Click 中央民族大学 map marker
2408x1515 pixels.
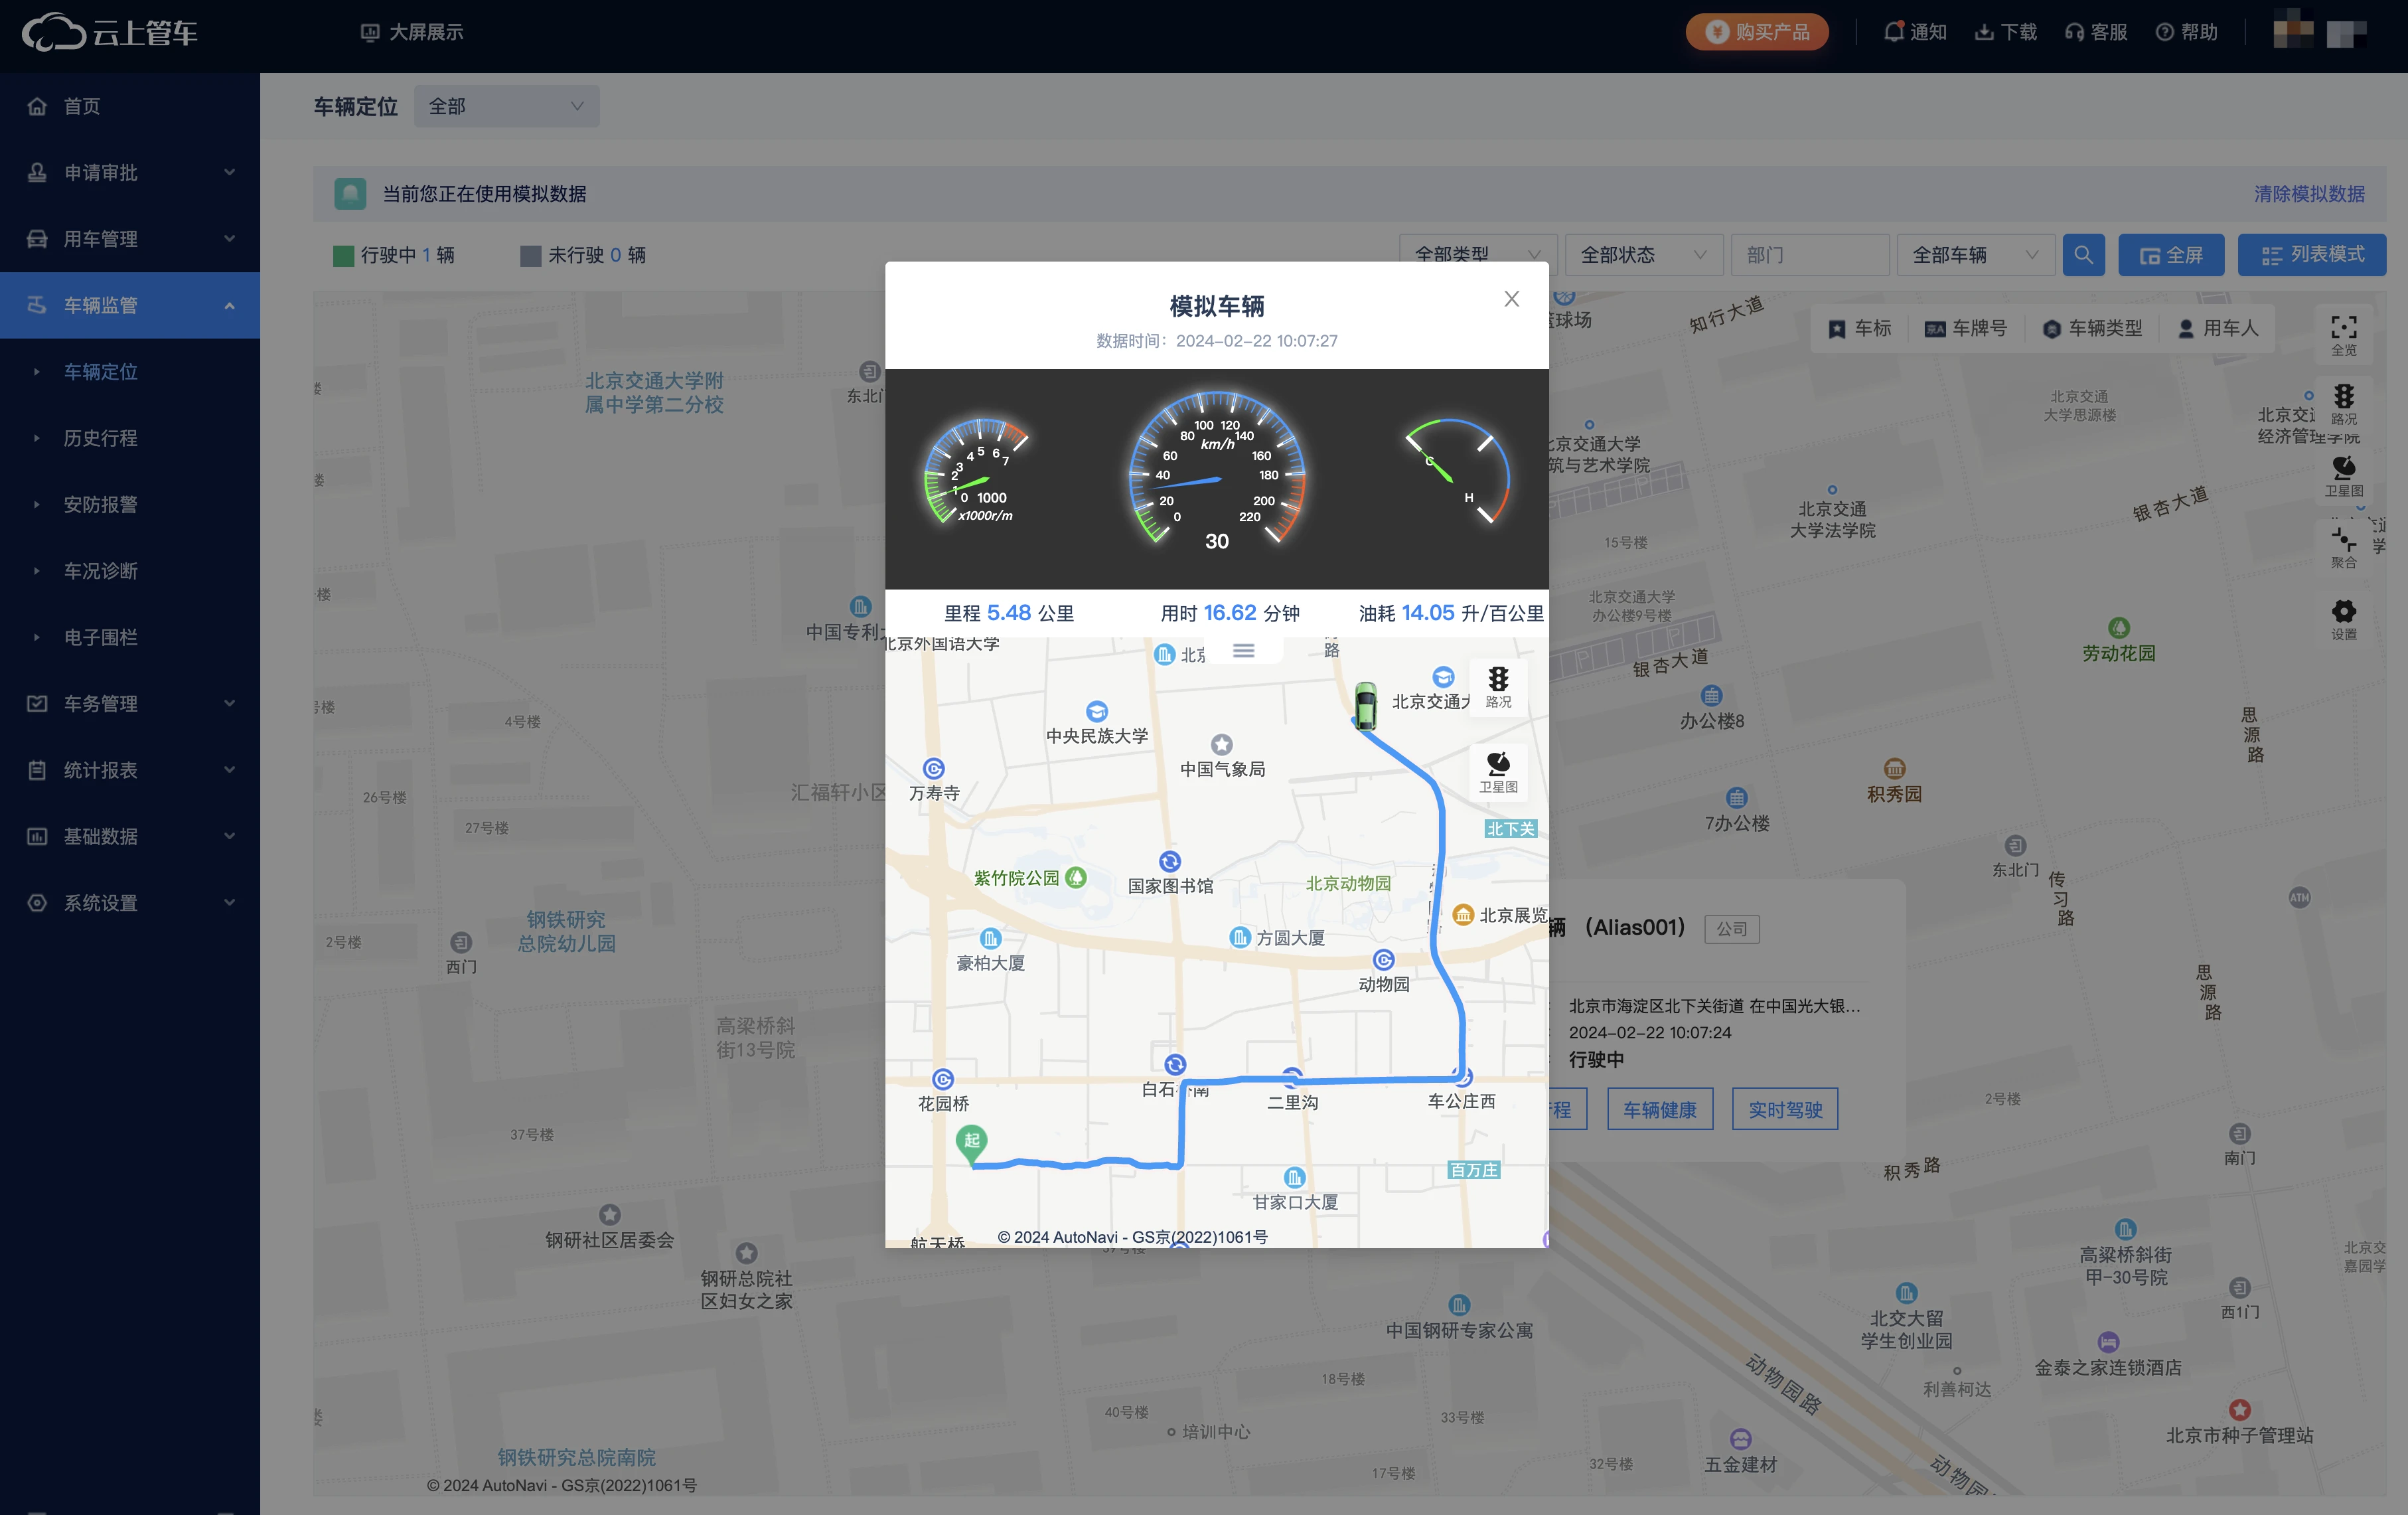(1097, 712)
